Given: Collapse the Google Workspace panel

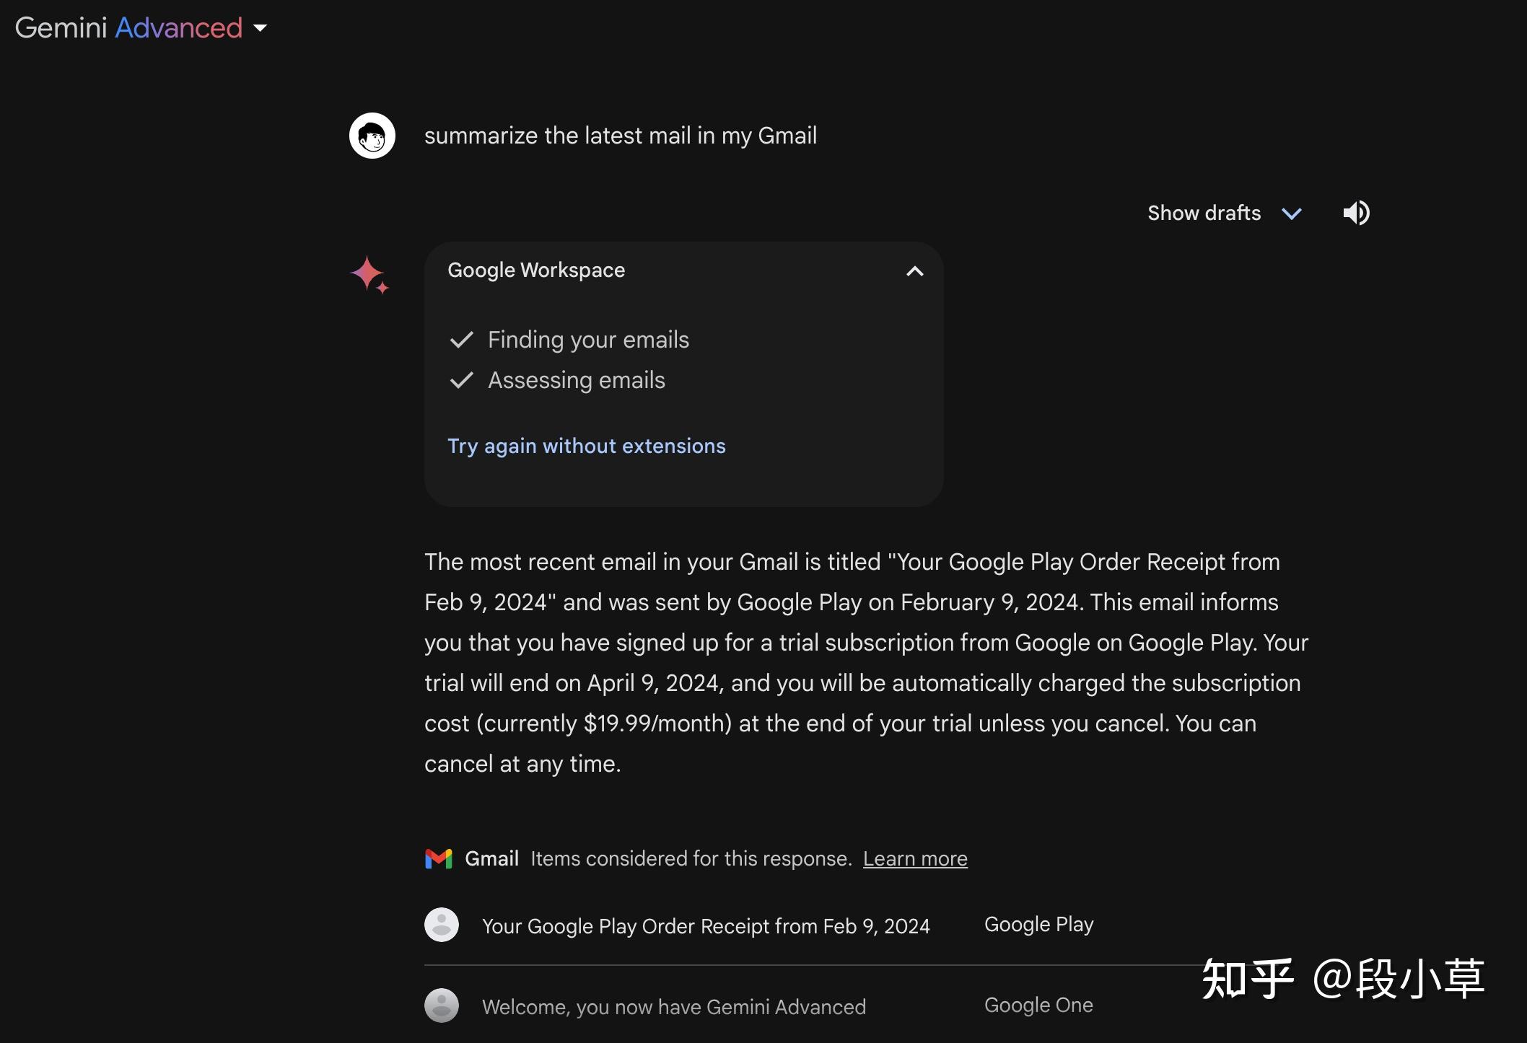Looking at the screenshot, I should (x=914, y=271).
